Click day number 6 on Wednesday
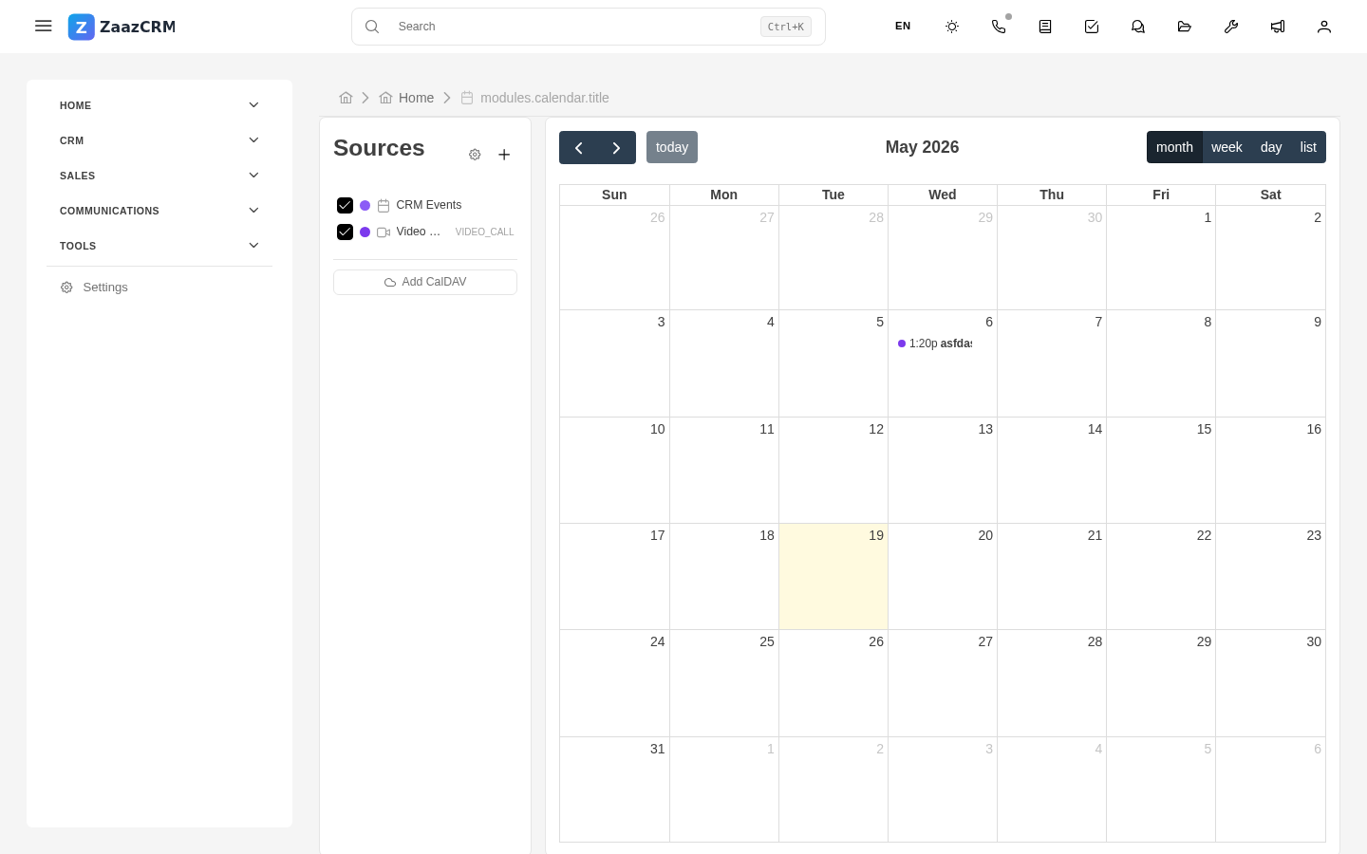The width and height of the screenshot is (1367, 854). [x=989, y=322]
